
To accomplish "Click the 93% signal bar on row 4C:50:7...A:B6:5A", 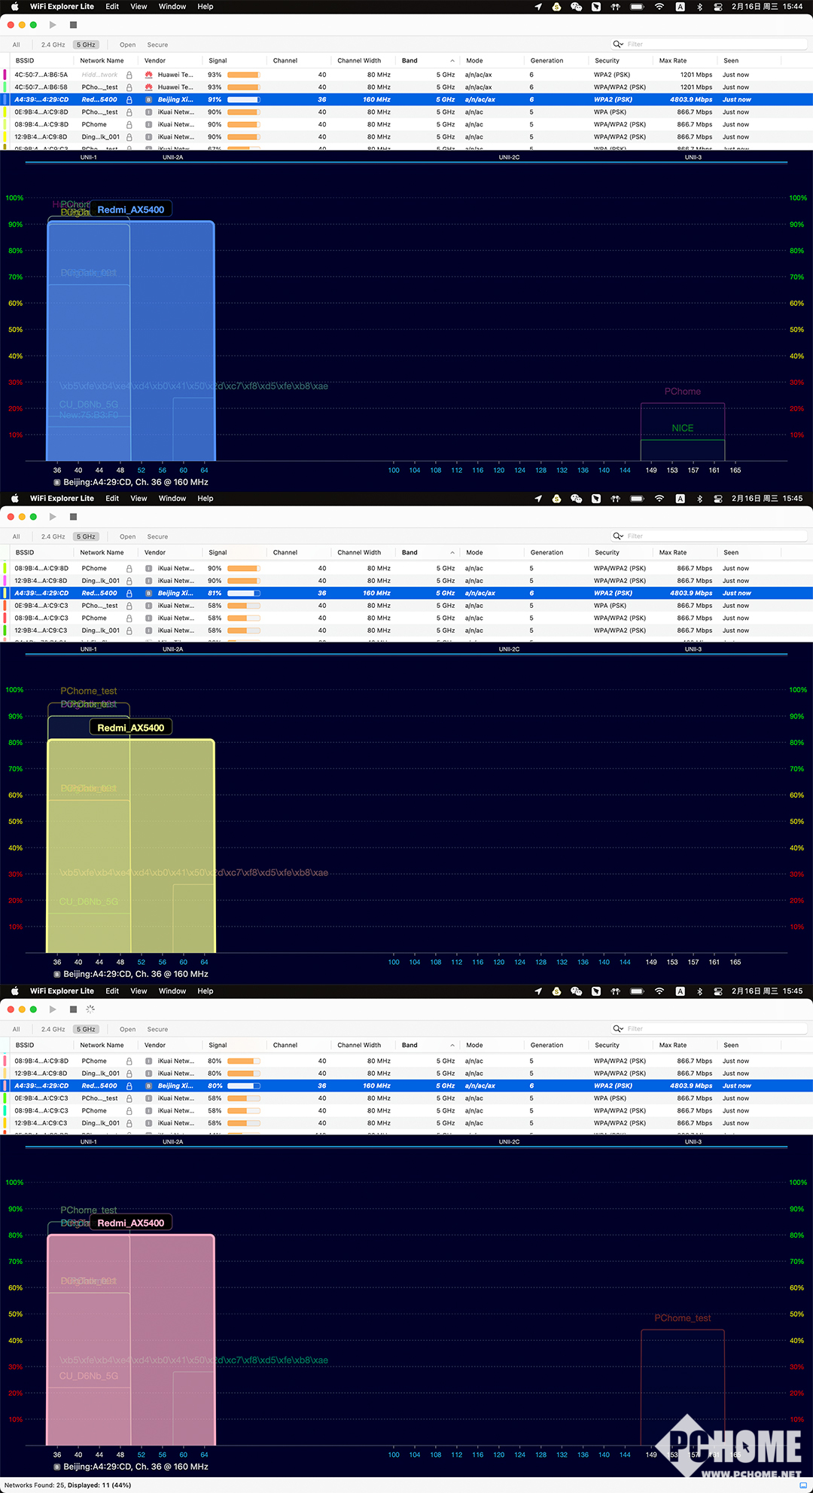I will point(244,75).
